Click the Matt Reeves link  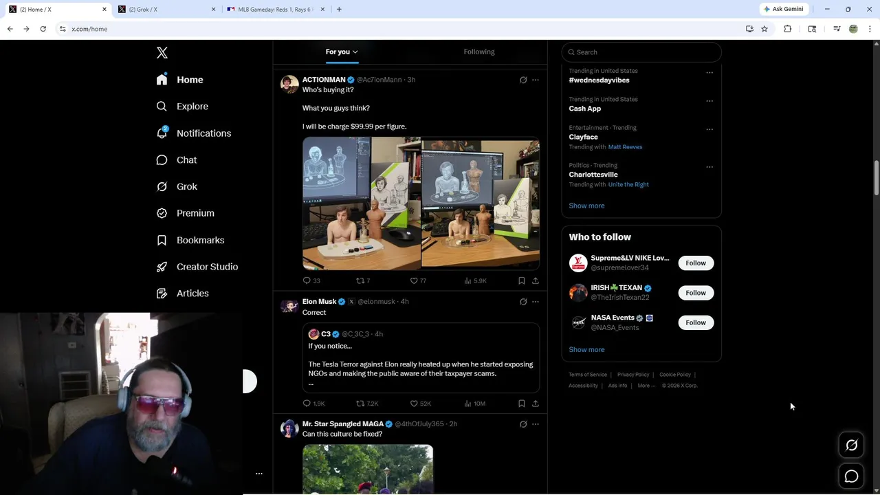click(x=625, y=147)
